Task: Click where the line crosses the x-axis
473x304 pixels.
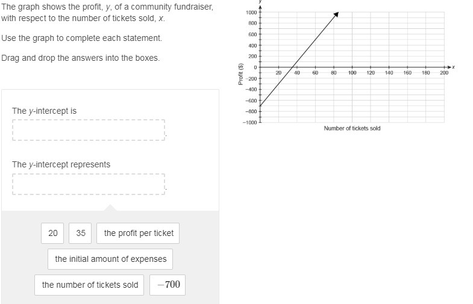Action: coord(293,67)
